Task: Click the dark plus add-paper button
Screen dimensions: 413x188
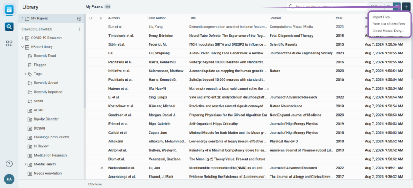Action: pos(406,7)
